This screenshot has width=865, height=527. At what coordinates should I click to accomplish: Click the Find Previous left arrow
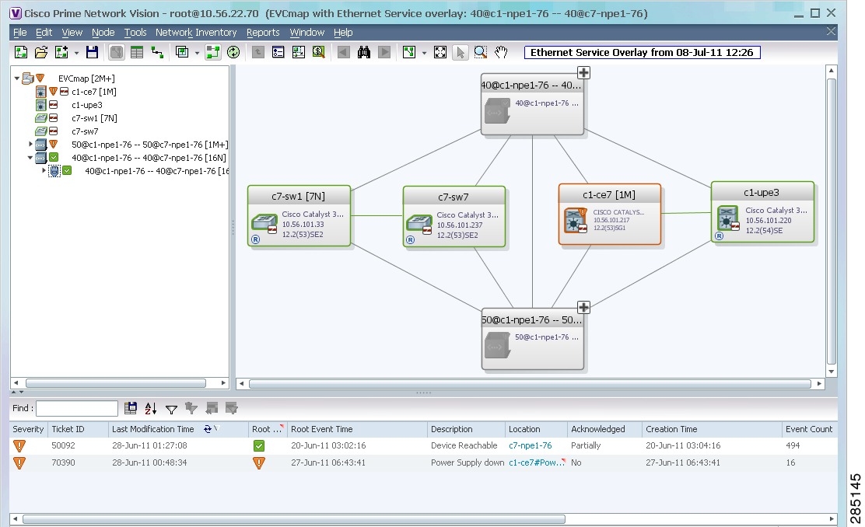[343, 52]
